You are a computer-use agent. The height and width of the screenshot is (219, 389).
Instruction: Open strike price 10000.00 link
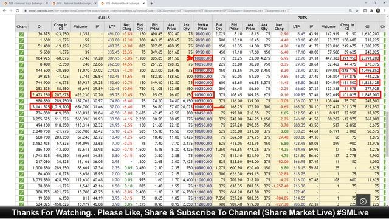click(203, 58)
